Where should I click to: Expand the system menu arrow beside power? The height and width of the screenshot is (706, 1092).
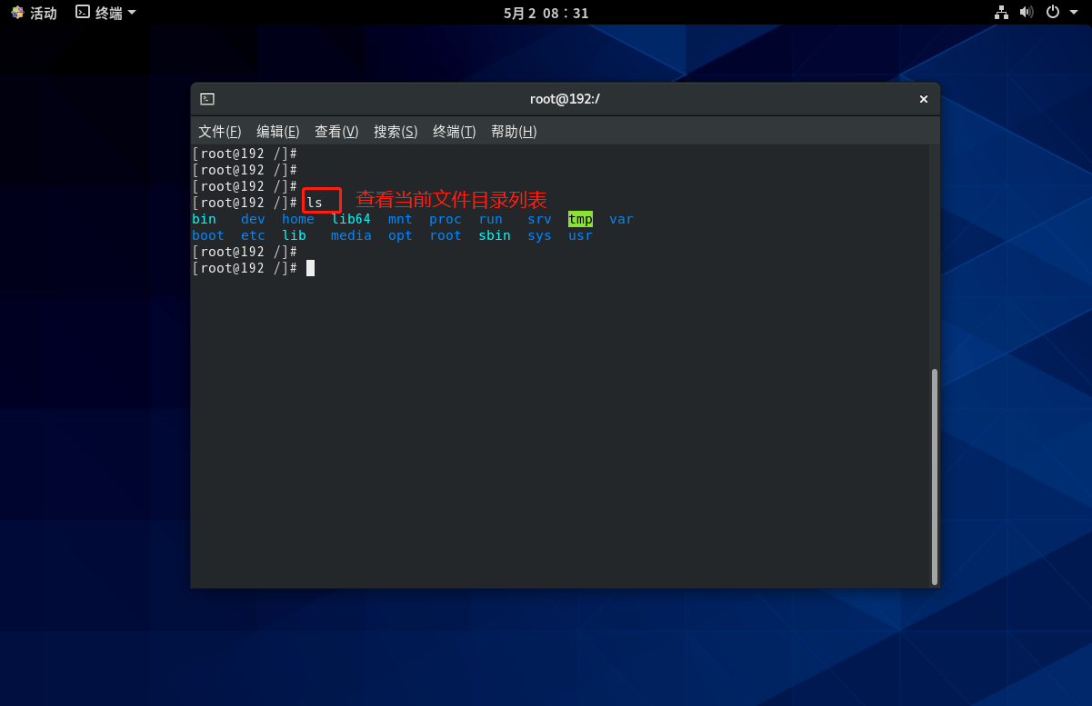pyautogui.click(x=1074, y=13)
